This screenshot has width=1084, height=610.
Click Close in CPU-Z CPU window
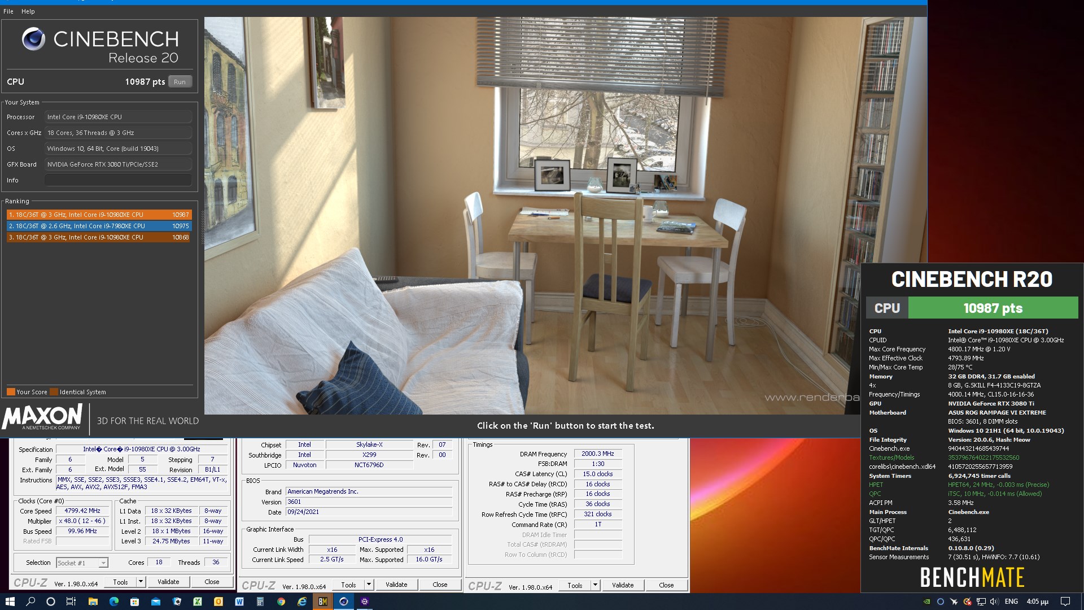pyautogui.click(x=212, y=582)
